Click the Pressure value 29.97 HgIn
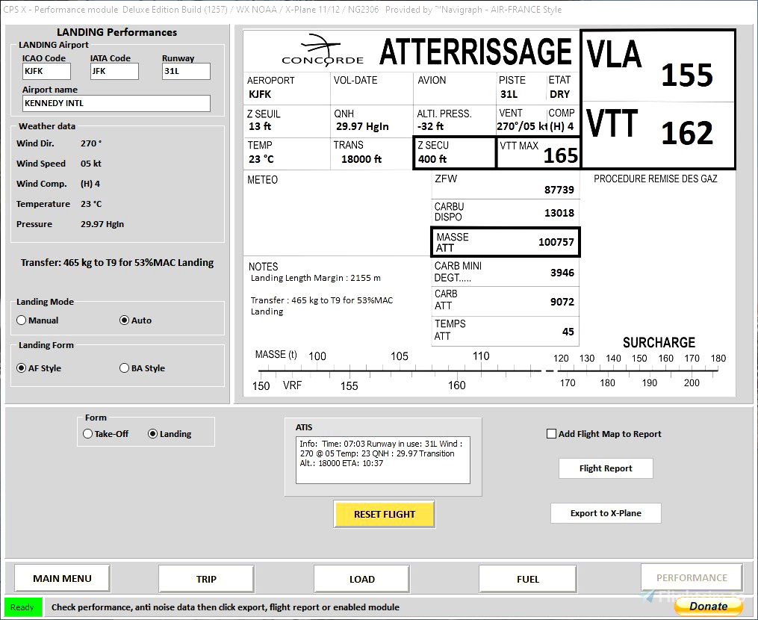The width and height of the screenshot is (758, 620). (x=102, y=224)
